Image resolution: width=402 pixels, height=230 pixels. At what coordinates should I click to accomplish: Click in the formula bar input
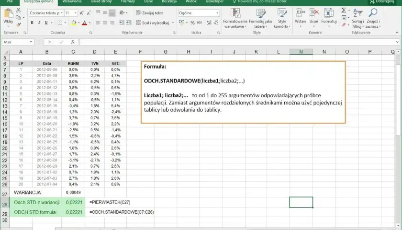point(237,42)
